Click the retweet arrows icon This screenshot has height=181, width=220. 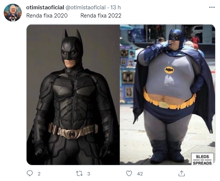click(79, 174)
